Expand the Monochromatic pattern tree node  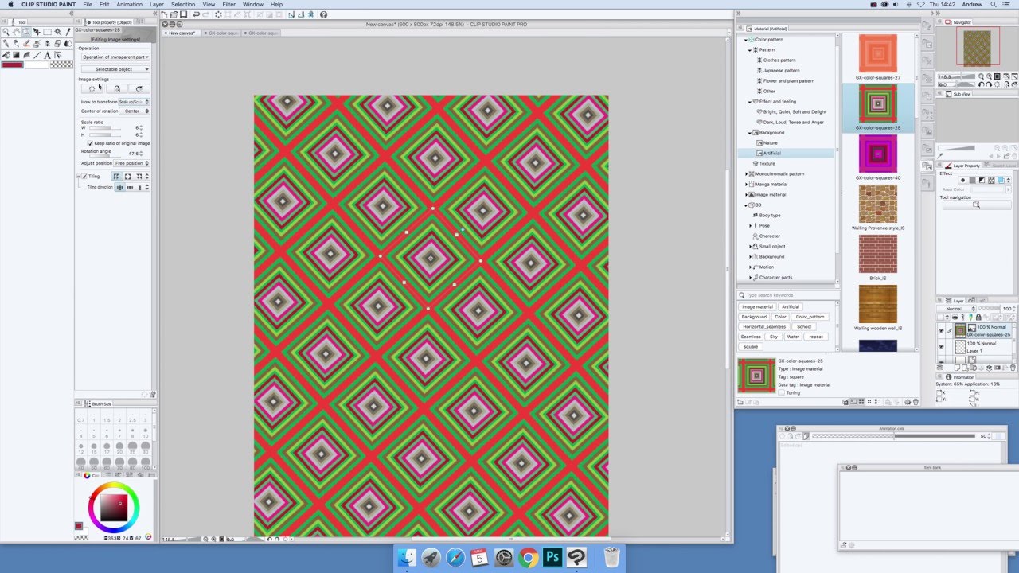746,173
